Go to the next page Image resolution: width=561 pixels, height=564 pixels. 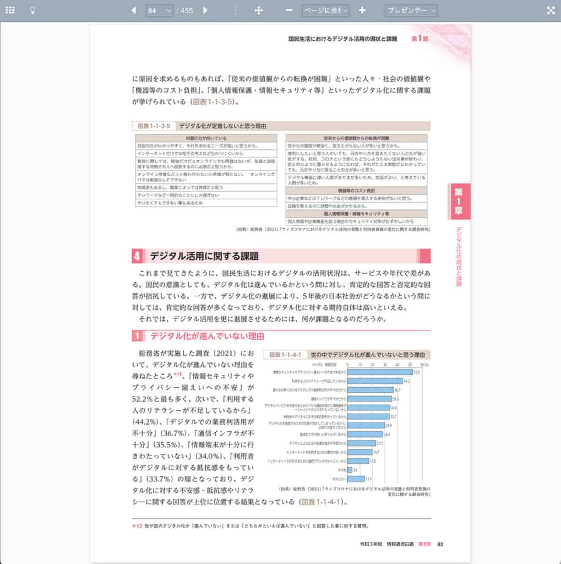(x=205, y=10)
